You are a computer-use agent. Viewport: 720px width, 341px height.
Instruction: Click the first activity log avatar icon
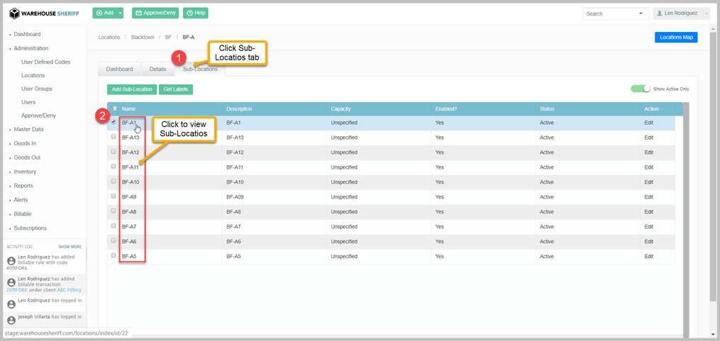(11, 261)
